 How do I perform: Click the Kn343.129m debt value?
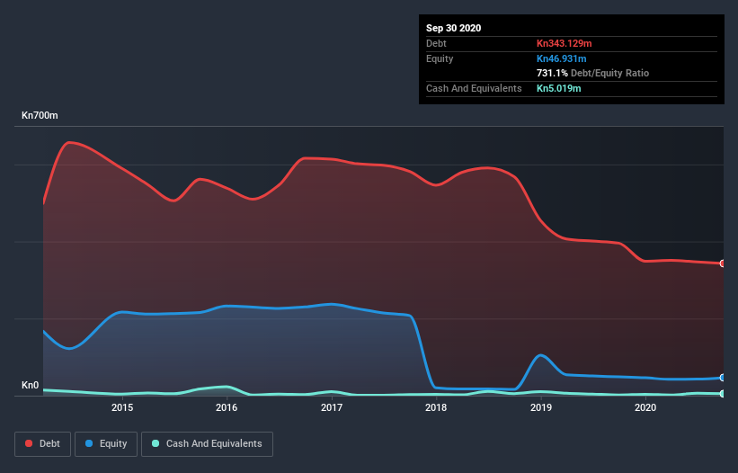565,43
